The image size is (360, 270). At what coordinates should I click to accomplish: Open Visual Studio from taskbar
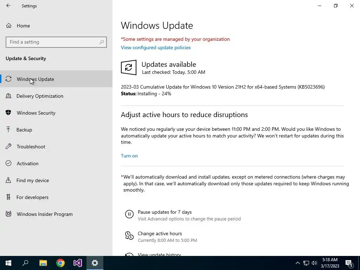coord(78,263)
